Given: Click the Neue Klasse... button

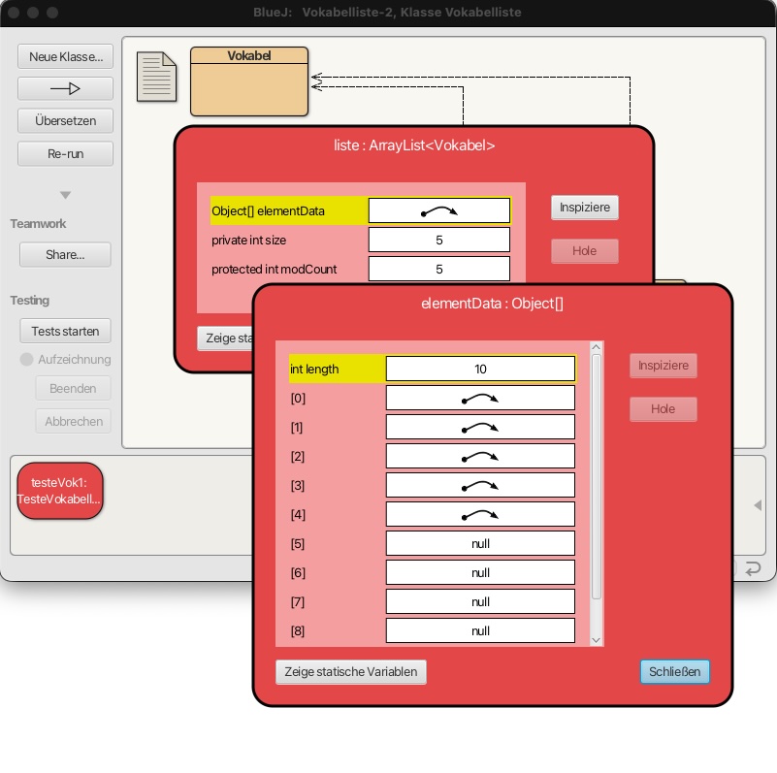Looking at the screenshot, I should 65,56.
